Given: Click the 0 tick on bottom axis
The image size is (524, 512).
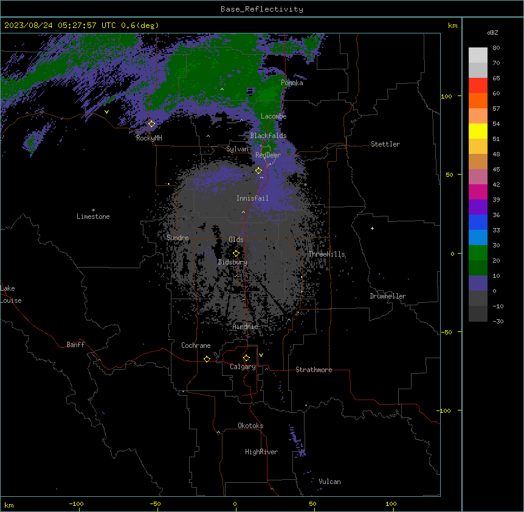Looking at the screenshot, I should pos(235,503).
